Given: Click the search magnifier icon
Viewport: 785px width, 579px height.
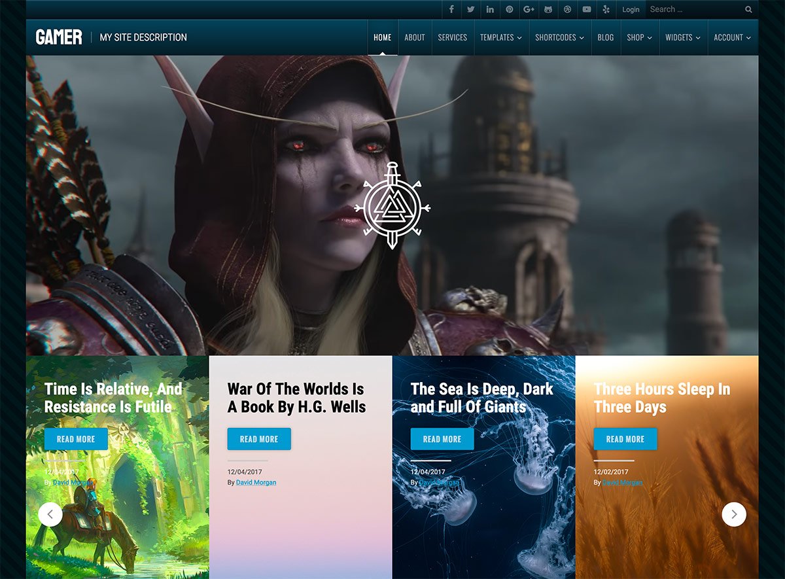Looking at the screenshot, I should (x=748, y=10).
